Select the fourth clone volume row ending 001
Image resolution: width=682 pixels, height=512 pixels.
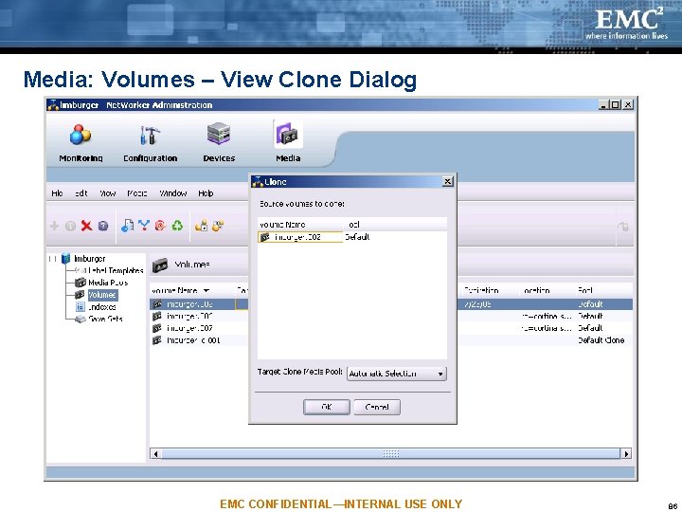pyautogui.click(x=391, y=340)
